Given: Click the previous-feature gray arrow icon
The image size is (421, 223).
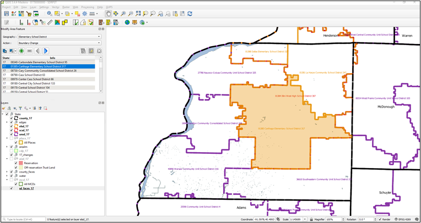Looking at the screenshot, I should coord(37,51).
